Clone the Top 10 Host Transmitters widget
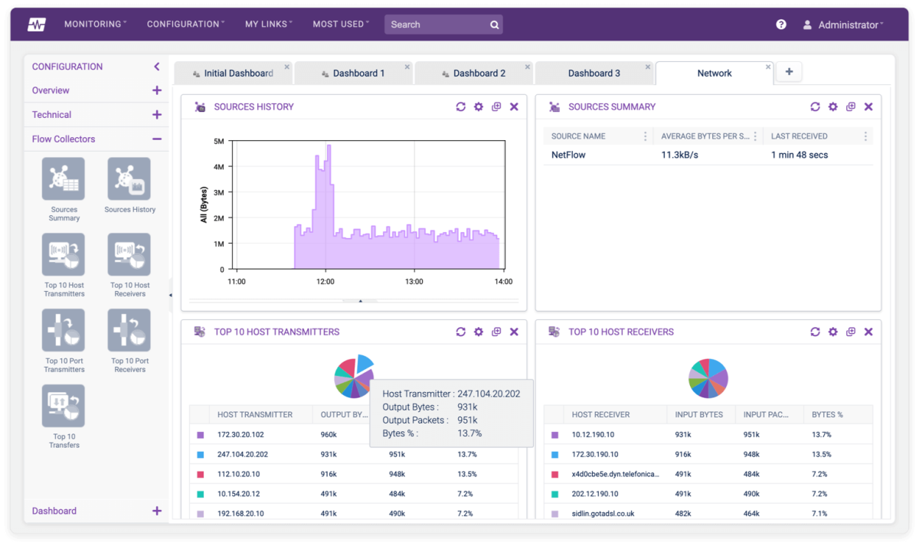 495,332
